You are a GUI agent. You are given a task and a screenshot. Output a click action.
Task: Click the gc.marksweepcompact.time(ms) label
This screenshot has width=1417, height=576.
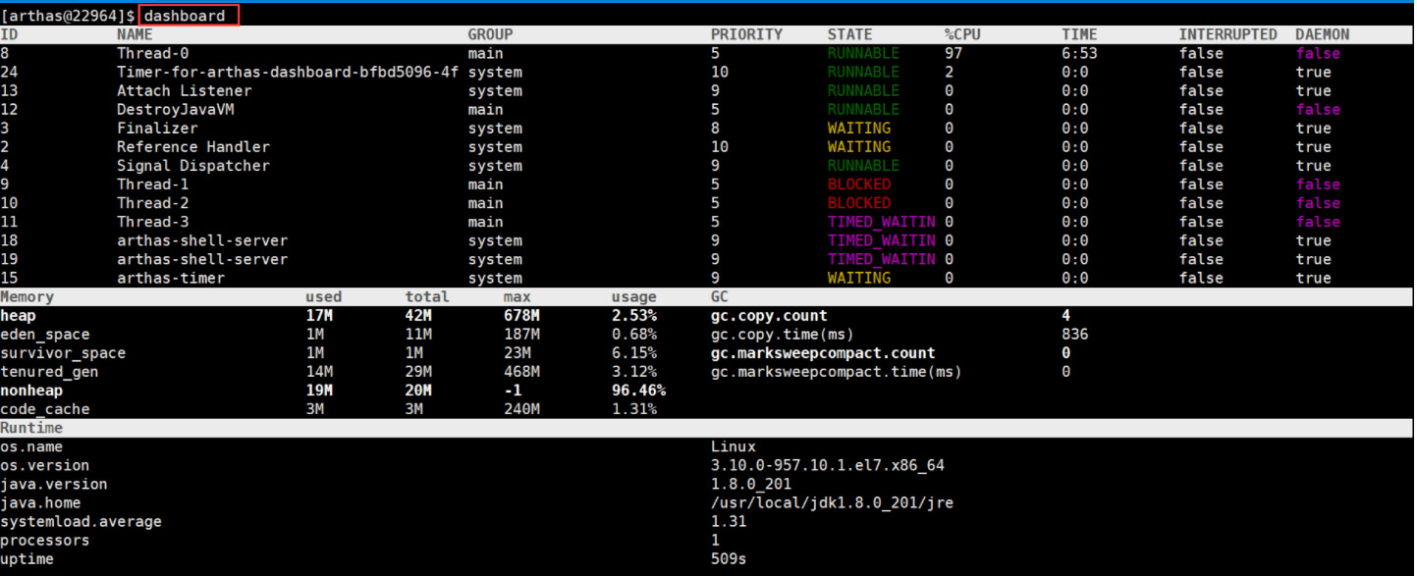pyautogui.click(x=837, y=371)
